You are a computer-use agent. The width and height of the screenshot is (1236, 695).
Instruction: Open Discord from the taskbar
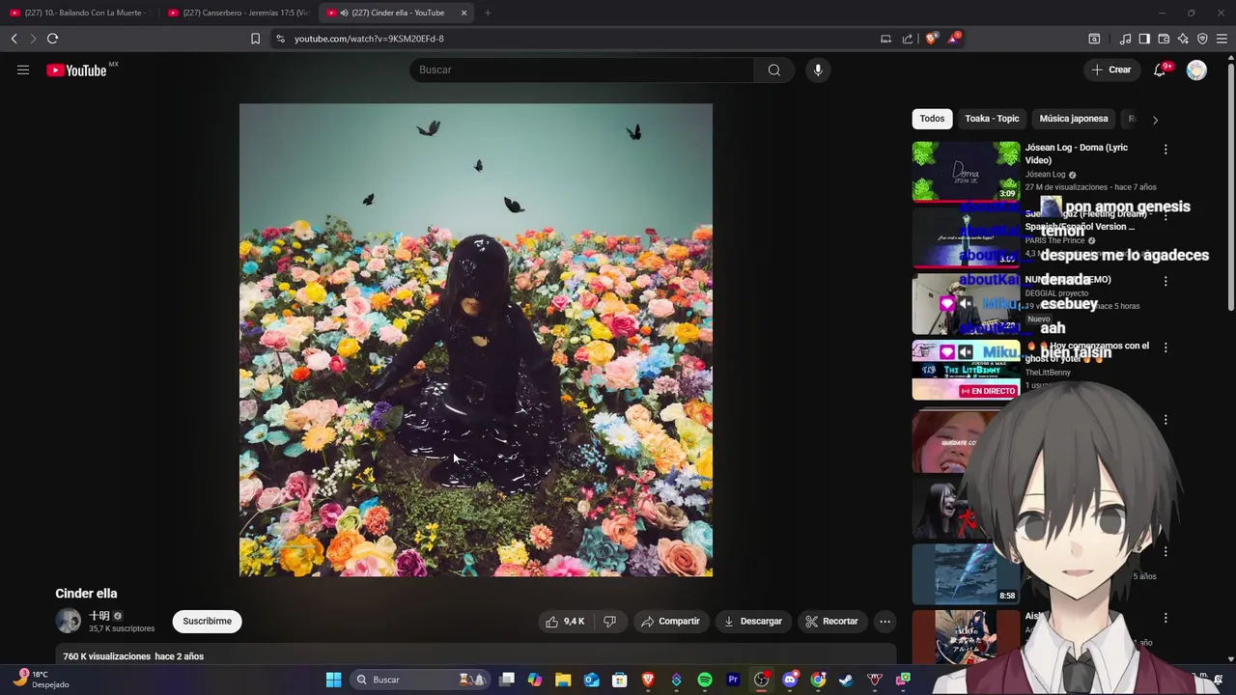(x=790, y=680)
